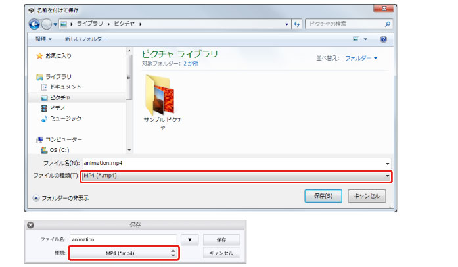
Task: Click the 2 か所 locations link
Action: [x=191, y=63]
